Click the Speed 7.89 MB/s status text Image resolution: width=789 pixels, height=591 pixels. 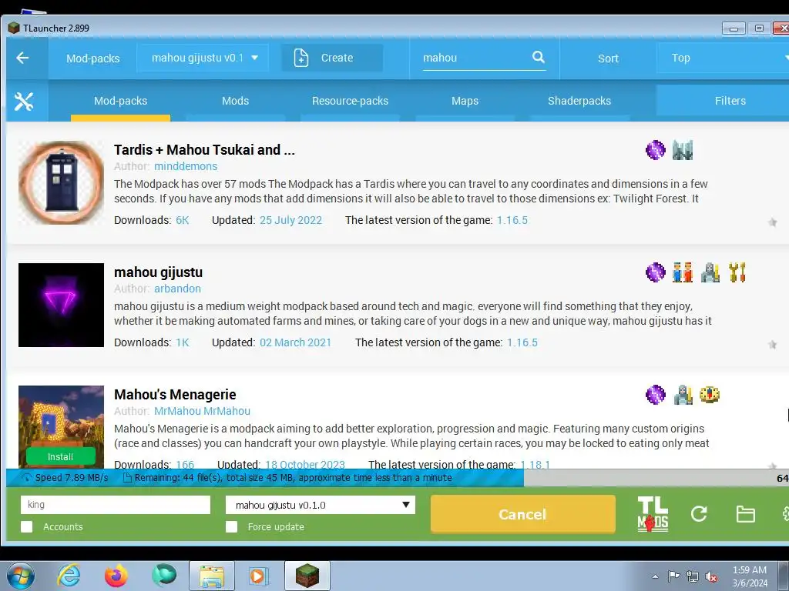point(72,477)
